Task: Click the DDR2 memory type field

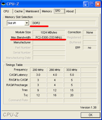Action: (x=64, y=23)
